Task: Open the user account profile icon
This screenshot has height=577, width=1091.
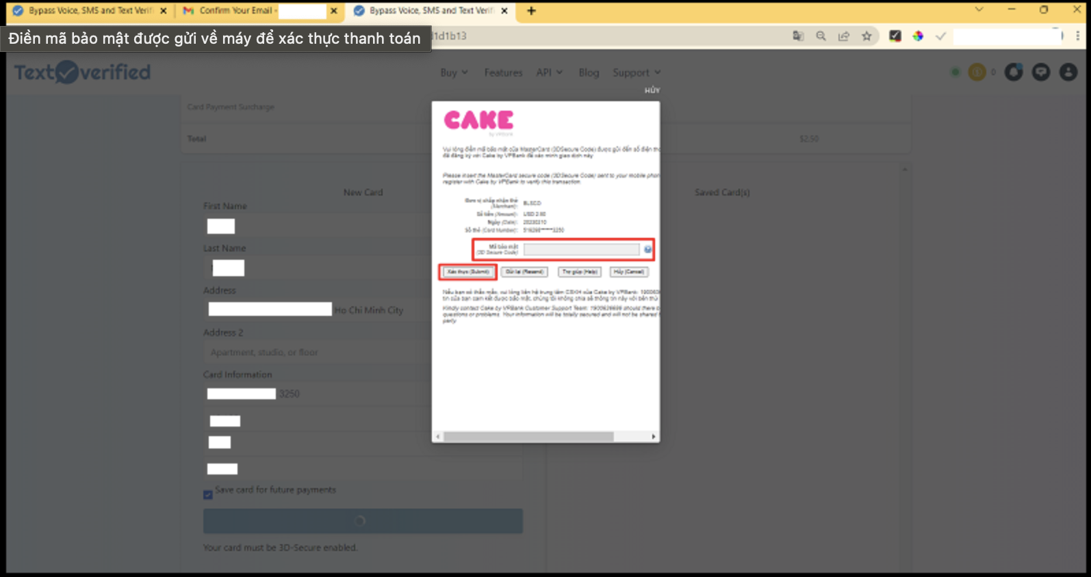Action: click(1068, 72)
